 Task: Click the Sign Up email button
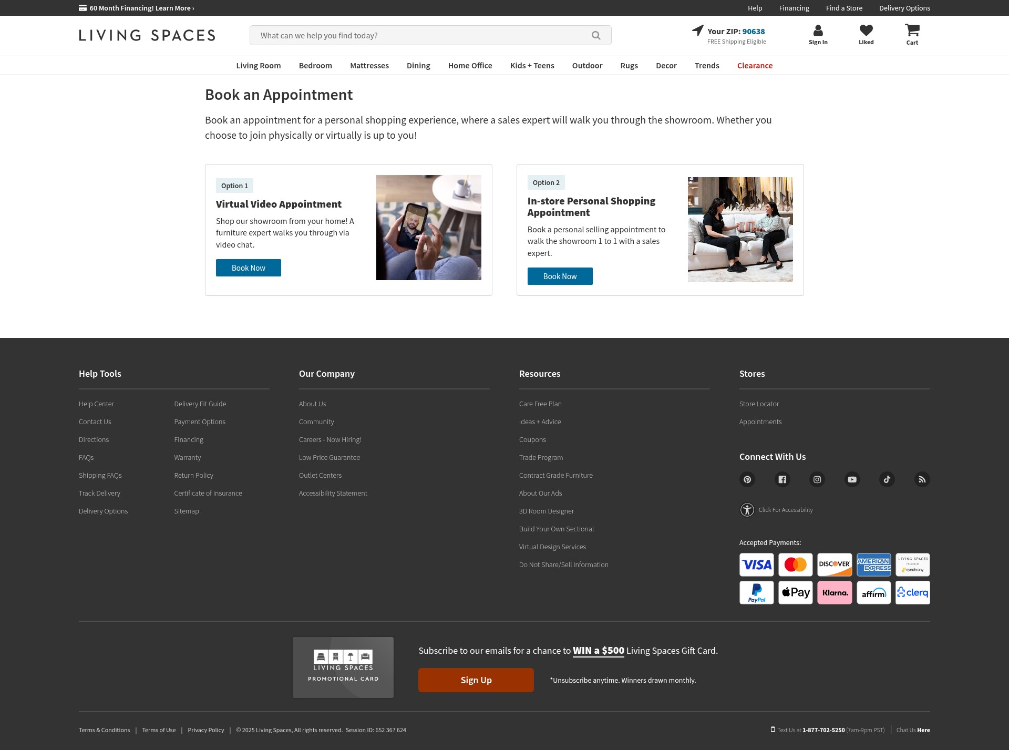click(476, 680)
